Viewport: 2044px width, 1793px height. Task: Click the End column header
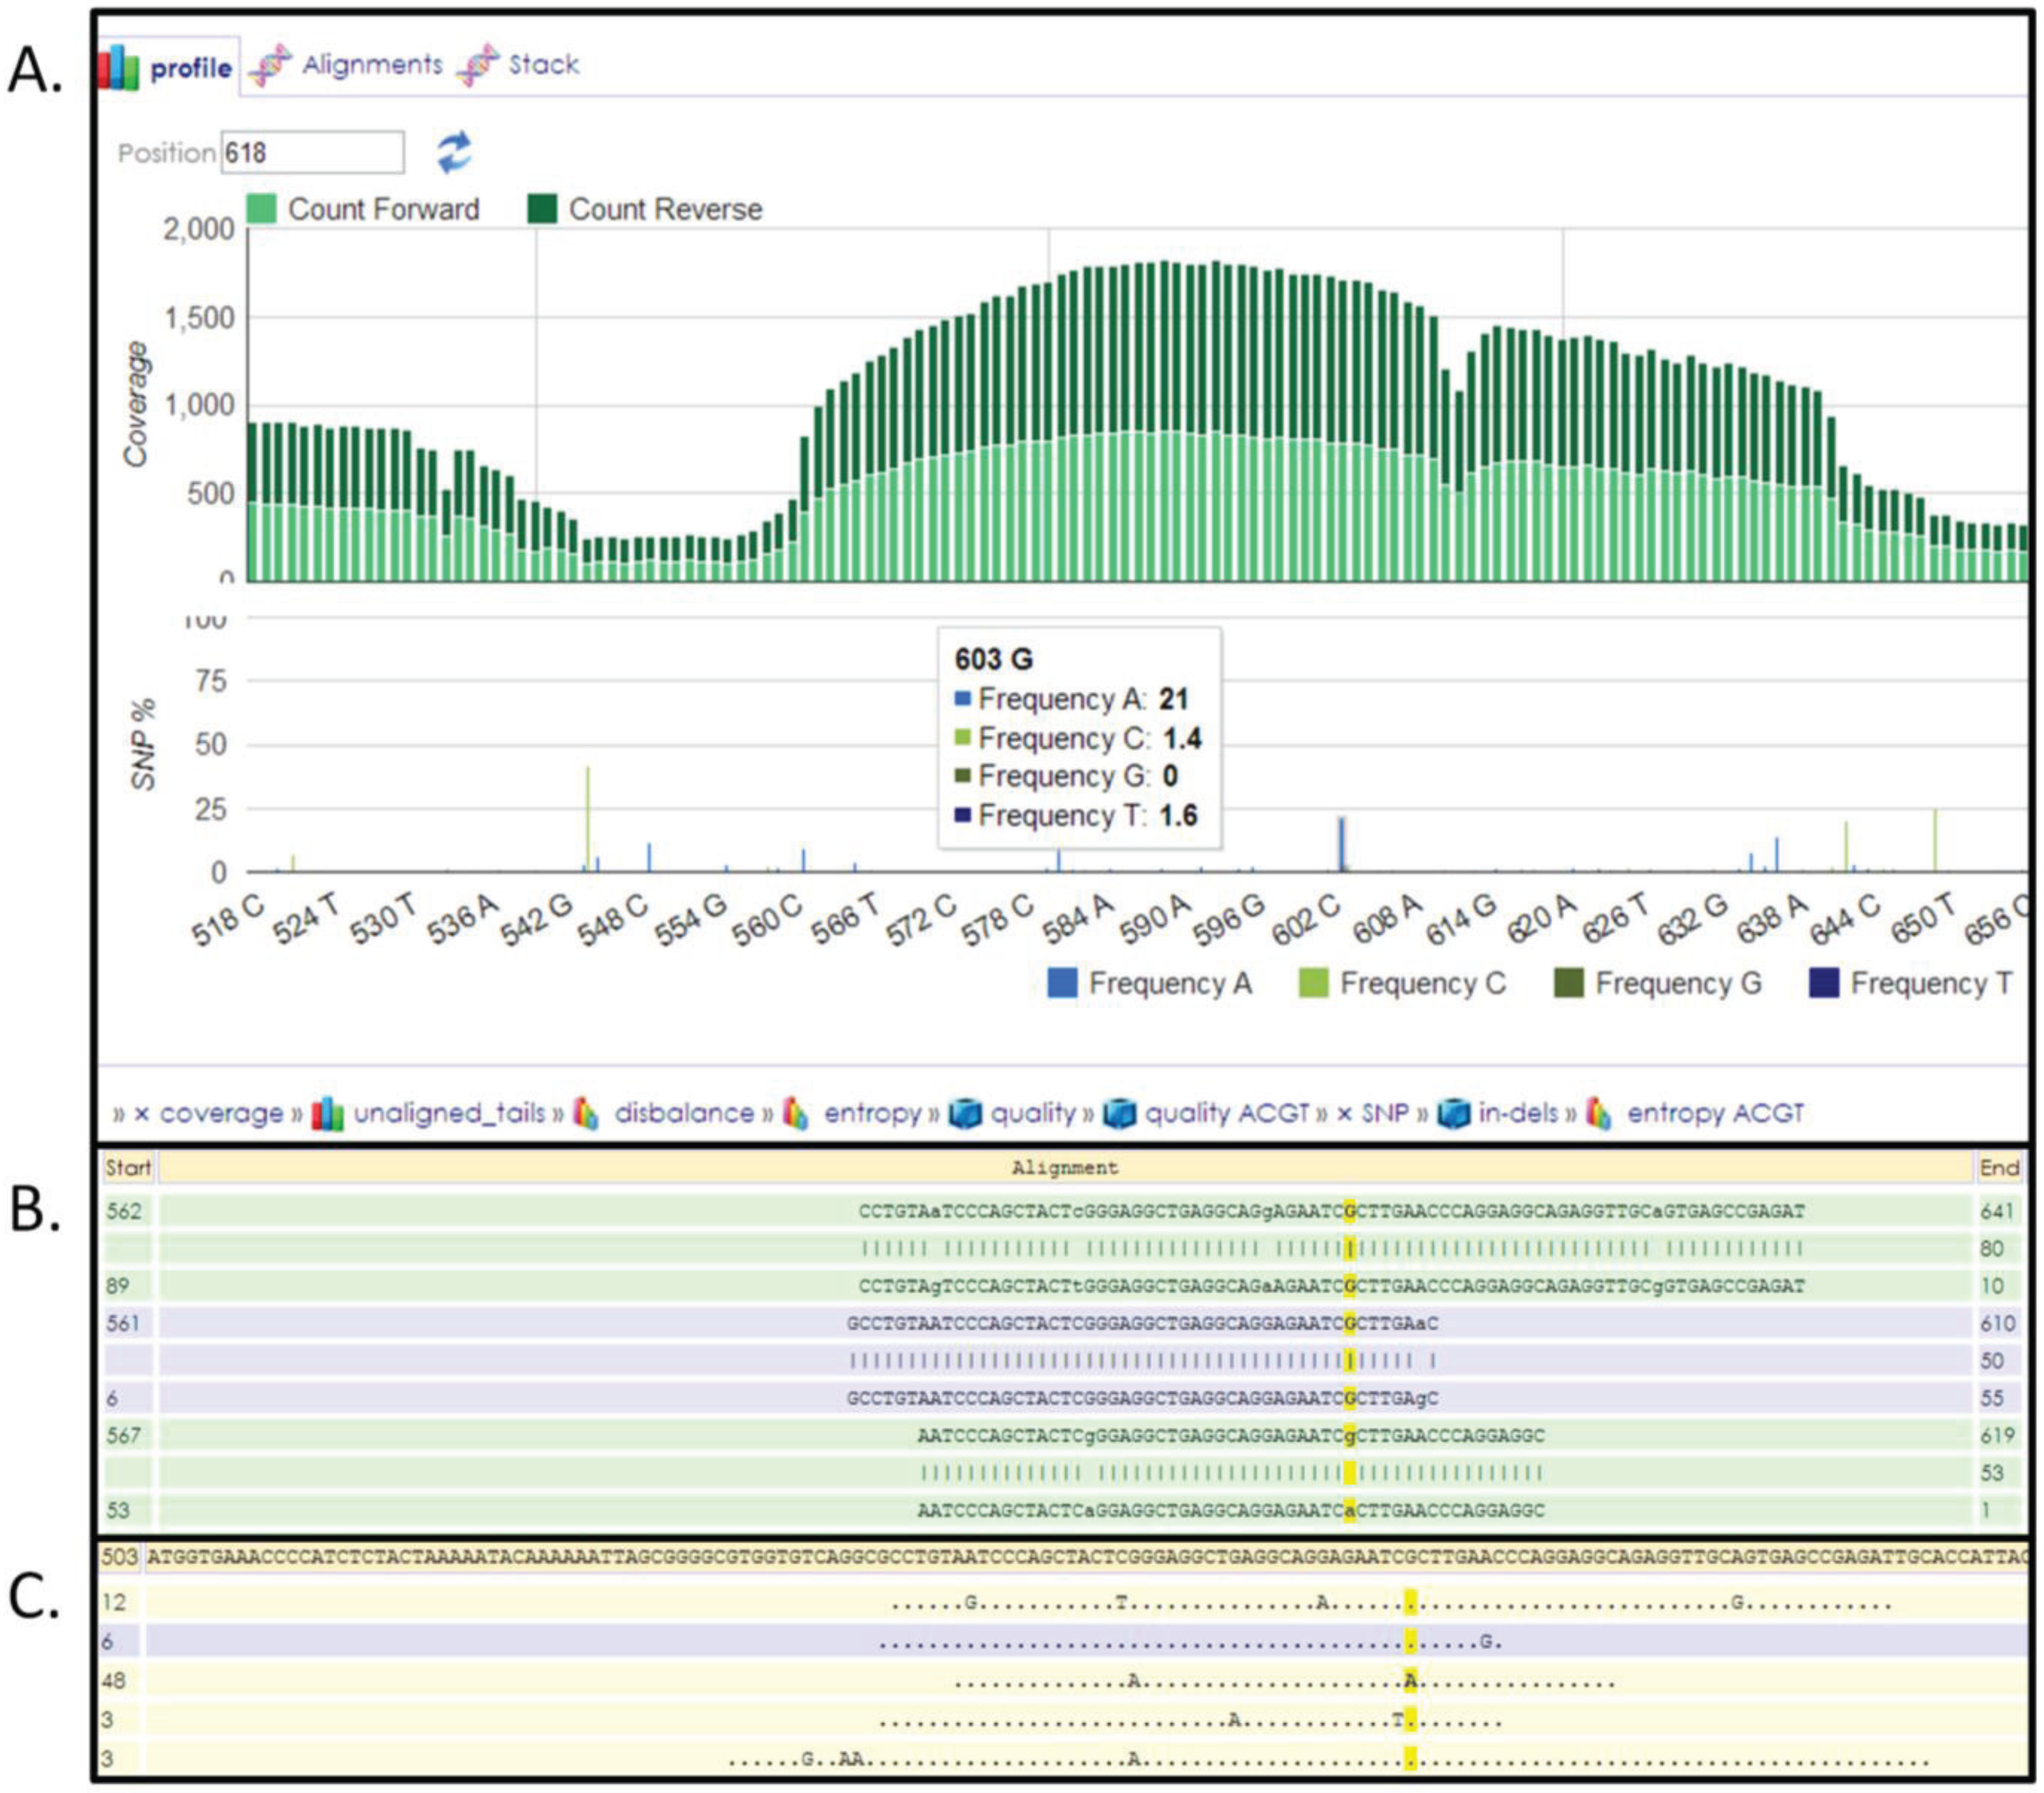(x=2000, y=1167)
